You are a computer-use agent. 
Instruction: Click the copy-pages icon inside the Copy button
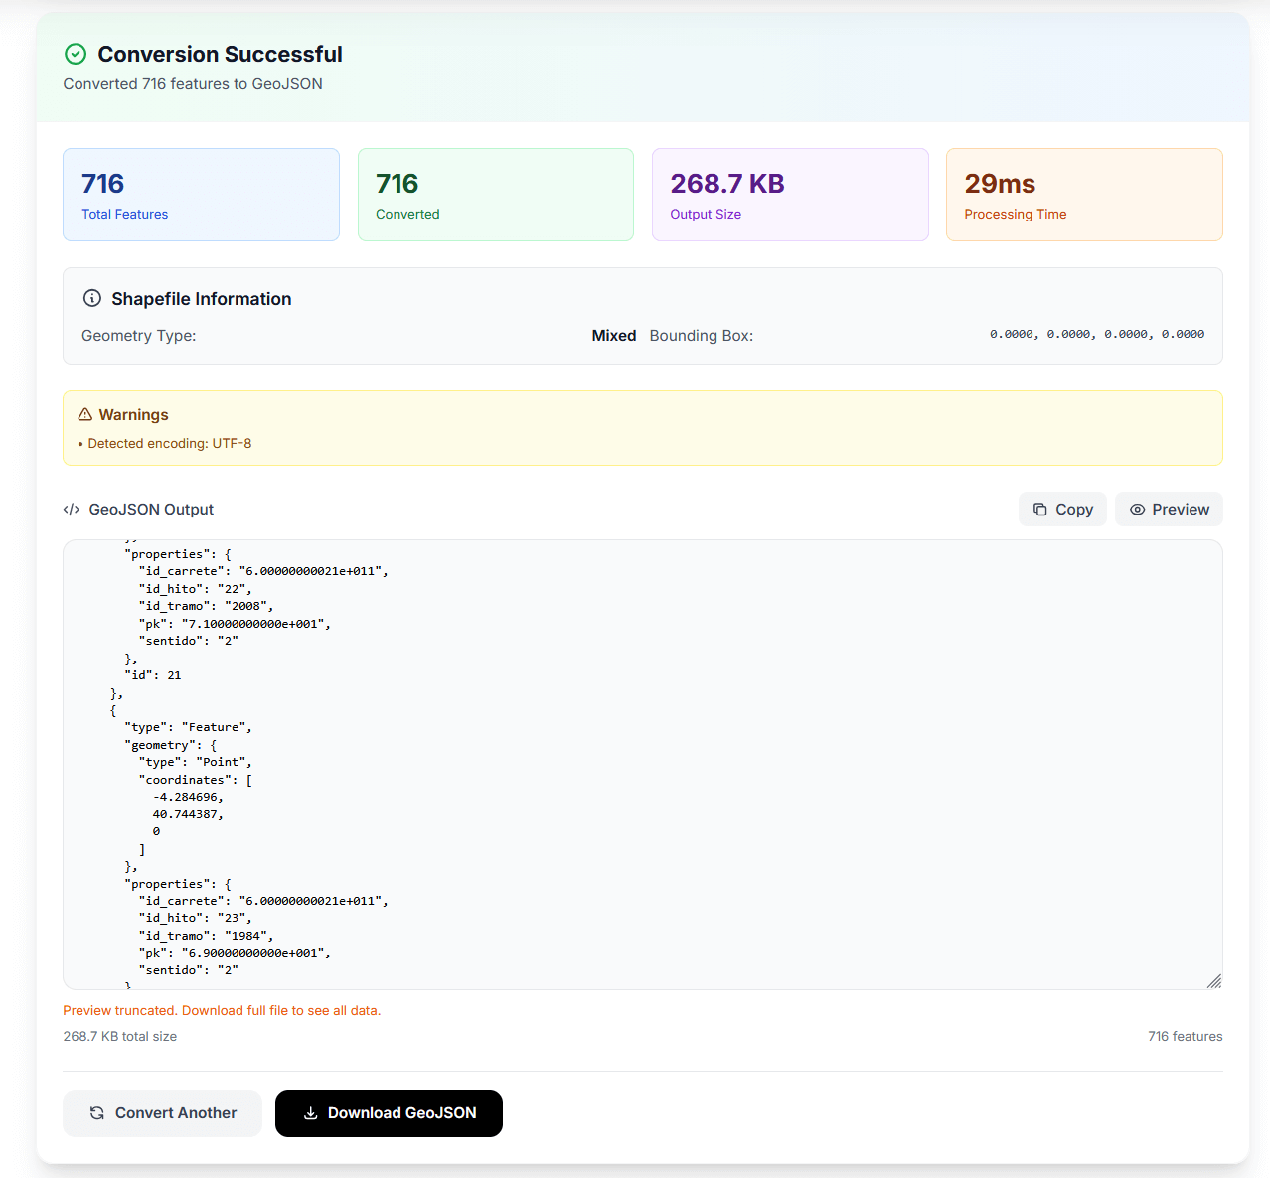[x=1039, y=509]
